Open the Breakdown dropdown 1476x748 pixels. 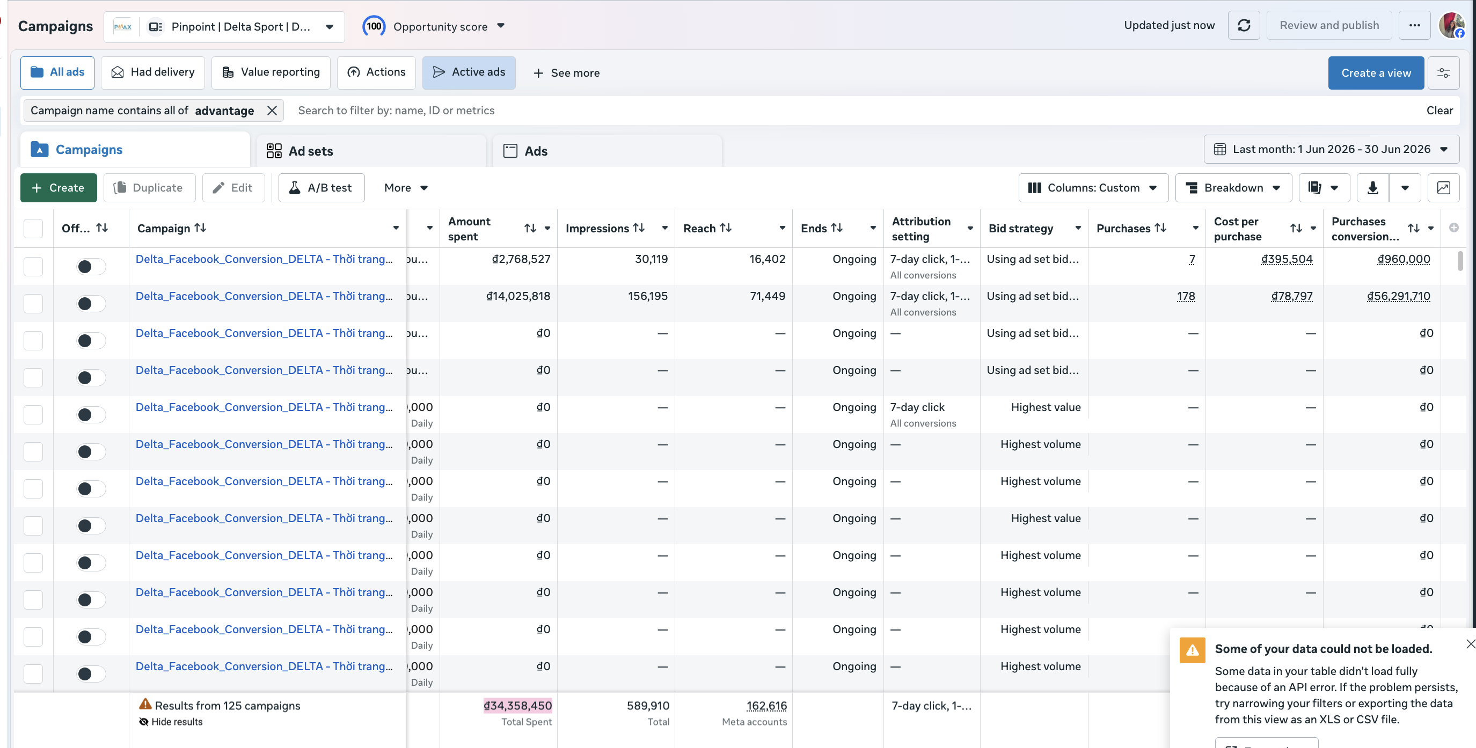[x=1233, y=188]
